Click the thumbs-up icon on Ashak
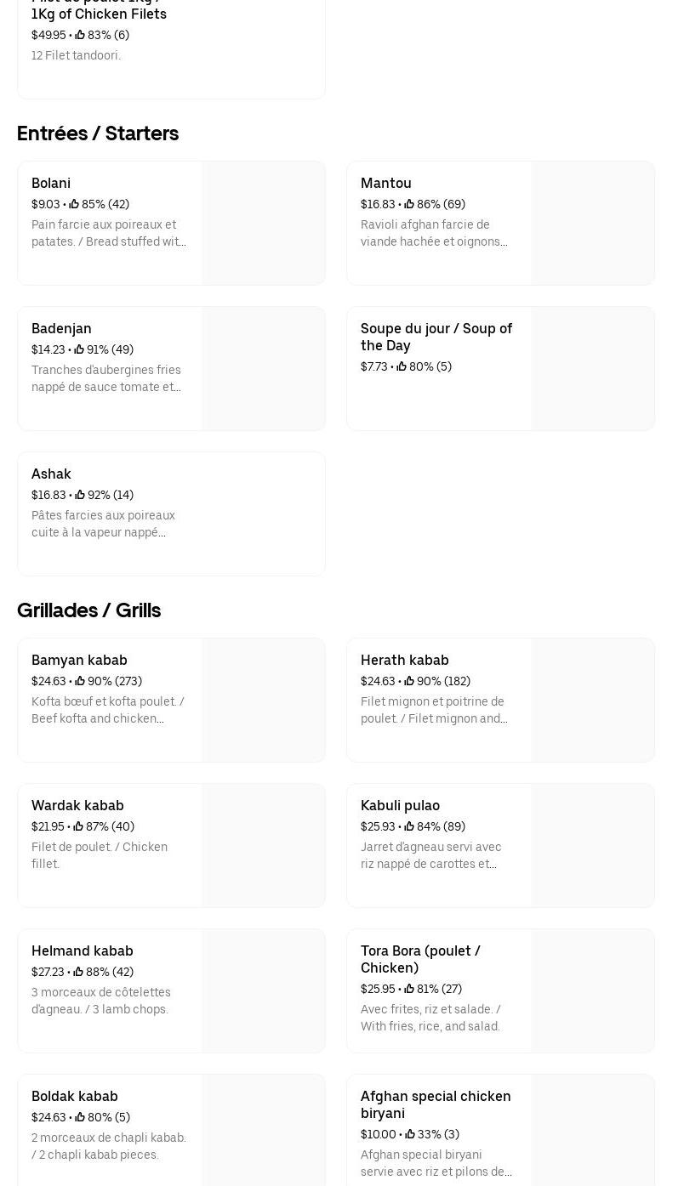Viewport: 684px width, 1186px height. 80,496
